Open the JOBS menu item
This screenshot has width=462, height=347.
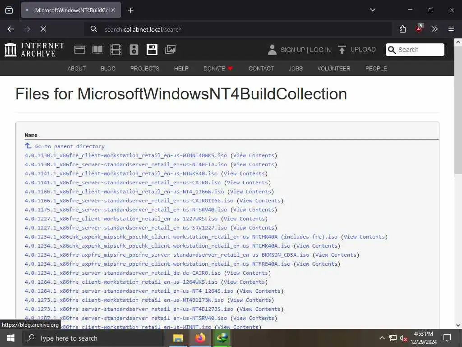click(296, 69)
